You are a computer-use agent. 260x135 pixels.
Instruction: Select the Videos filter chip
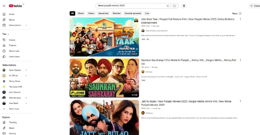click(x=91, y=13)
